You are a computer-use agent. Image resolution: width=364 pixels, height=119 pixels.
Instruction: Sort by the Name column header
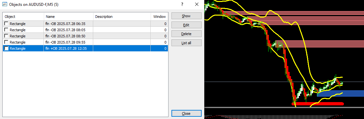[69, 17]
